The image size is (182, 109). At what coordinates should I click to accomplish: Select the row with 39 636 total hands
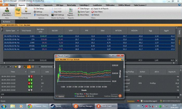pyautogui.click(x=89, y=46)
